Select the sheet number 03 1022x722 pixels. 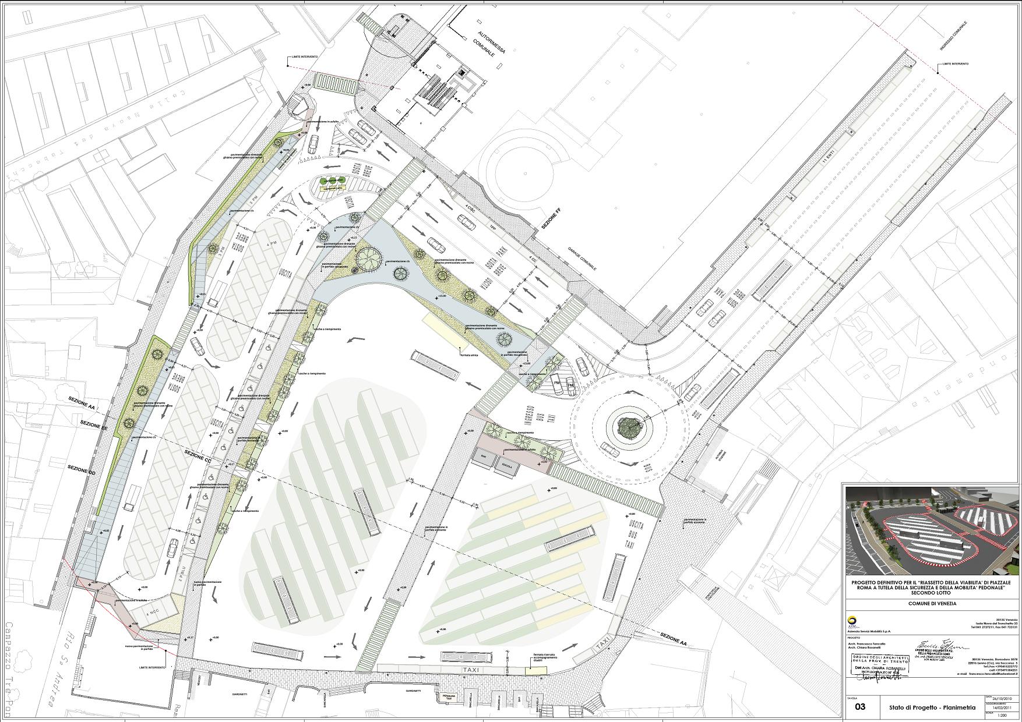tap(860, 707)
